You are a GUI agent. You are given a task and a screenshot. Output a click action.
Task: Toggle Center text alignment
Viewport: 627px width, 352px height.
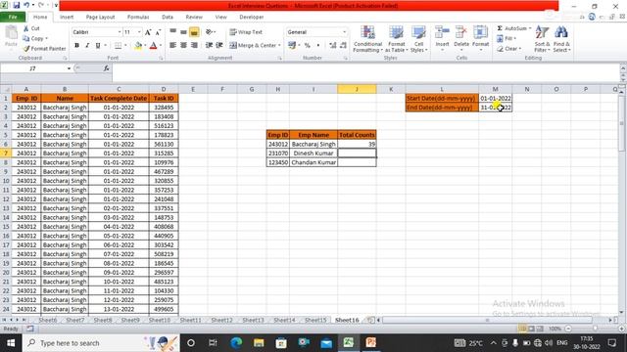(183, 46)
